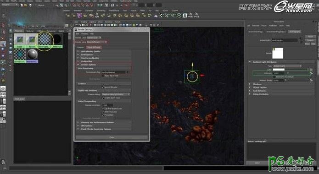Click the open folder icon in top toolbar
319x174 pixels.
click(x=26, y=5)
